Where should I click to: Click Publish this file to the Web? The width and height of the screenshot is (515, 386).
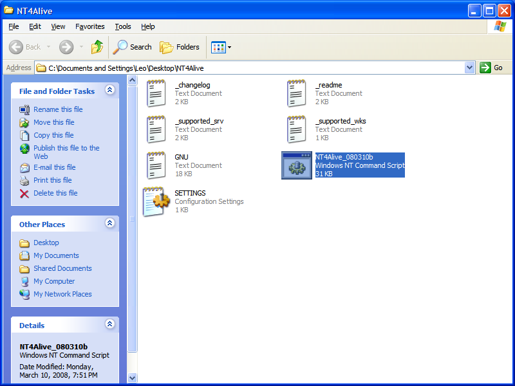point(66,152)
